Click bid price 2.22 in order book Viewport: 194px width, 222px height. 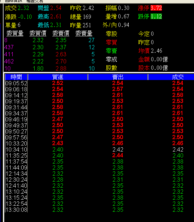(x=38, y=61)
